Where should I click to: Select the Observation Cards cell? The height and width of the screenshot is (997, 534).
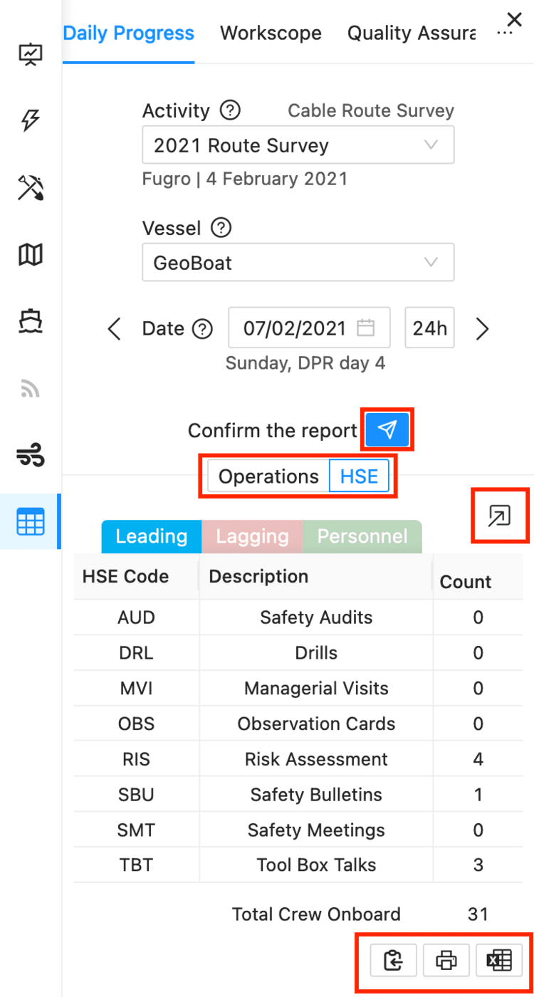pyautogui.click(x=316, y=724)
